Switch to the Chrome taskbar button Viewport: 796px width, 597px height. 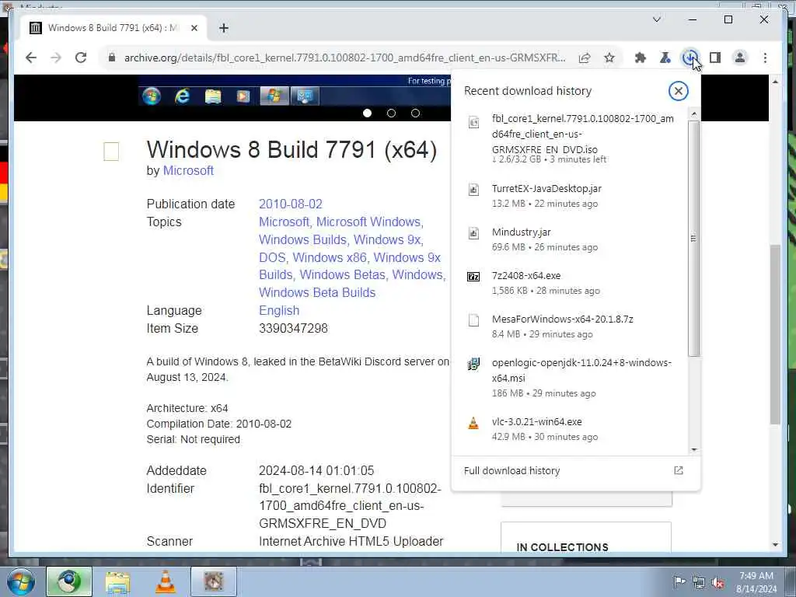pos(69,581)
